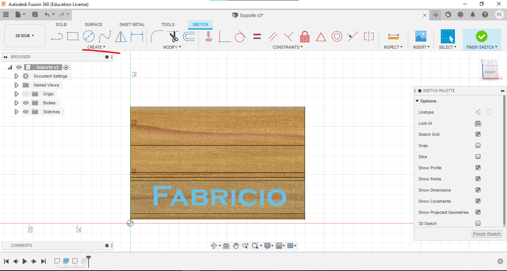Open the Job Status clock icon
Screen dimensions: 507x271
coord(461,14)
